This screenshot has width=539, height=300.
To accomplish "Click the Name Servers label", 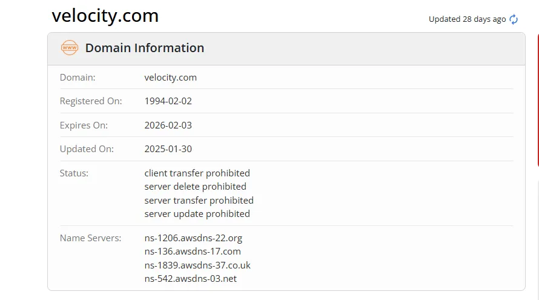I will tap(90, 238).
